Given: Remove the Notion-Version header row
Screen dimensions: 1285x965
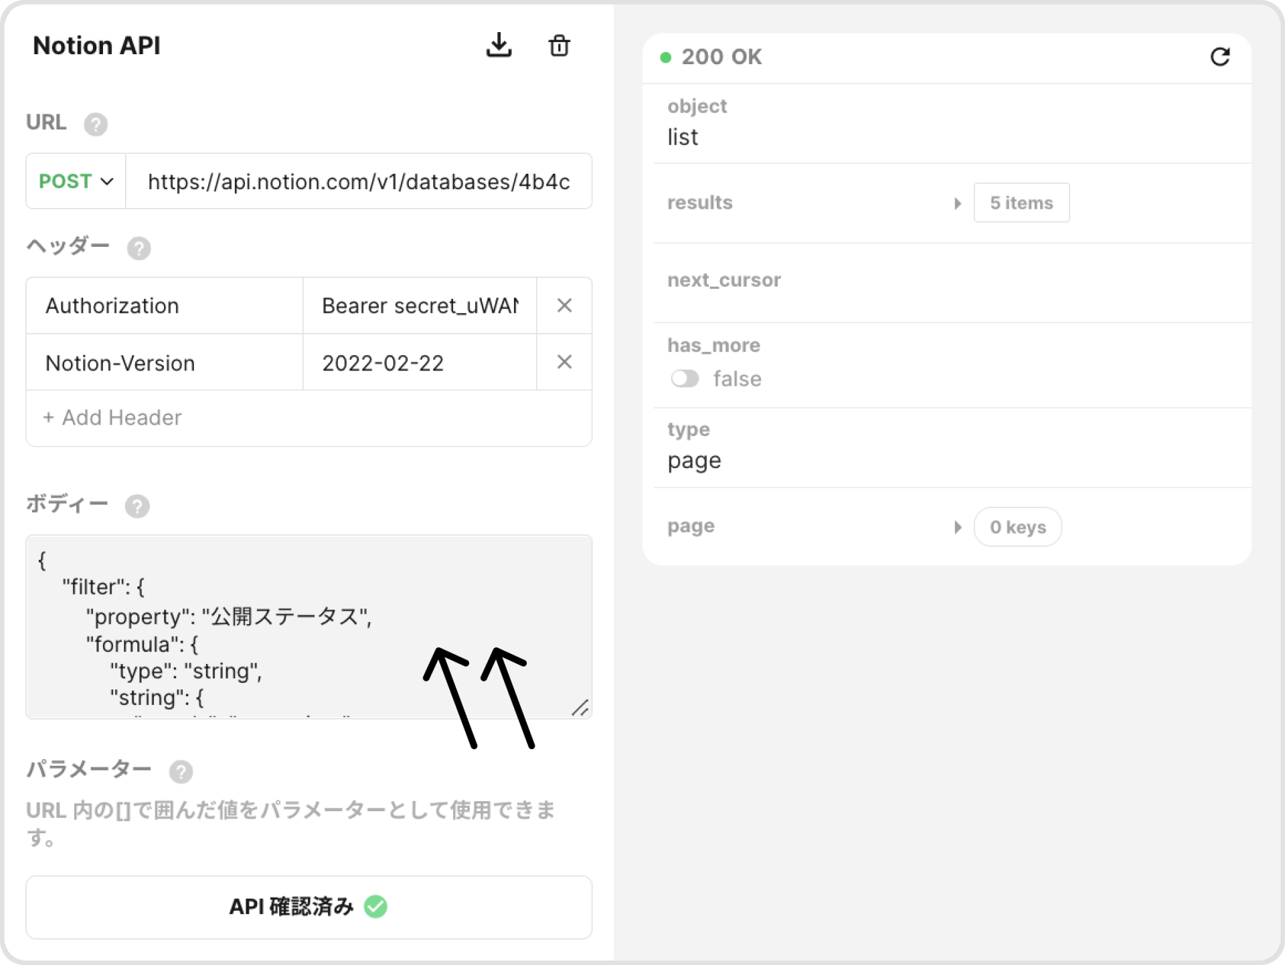Looking at the screenshot, I should point(564,362).
